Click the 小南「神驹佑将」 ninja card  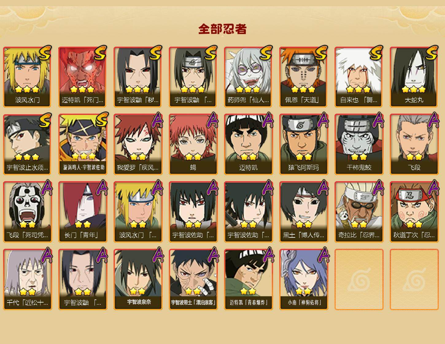point(304,279)
